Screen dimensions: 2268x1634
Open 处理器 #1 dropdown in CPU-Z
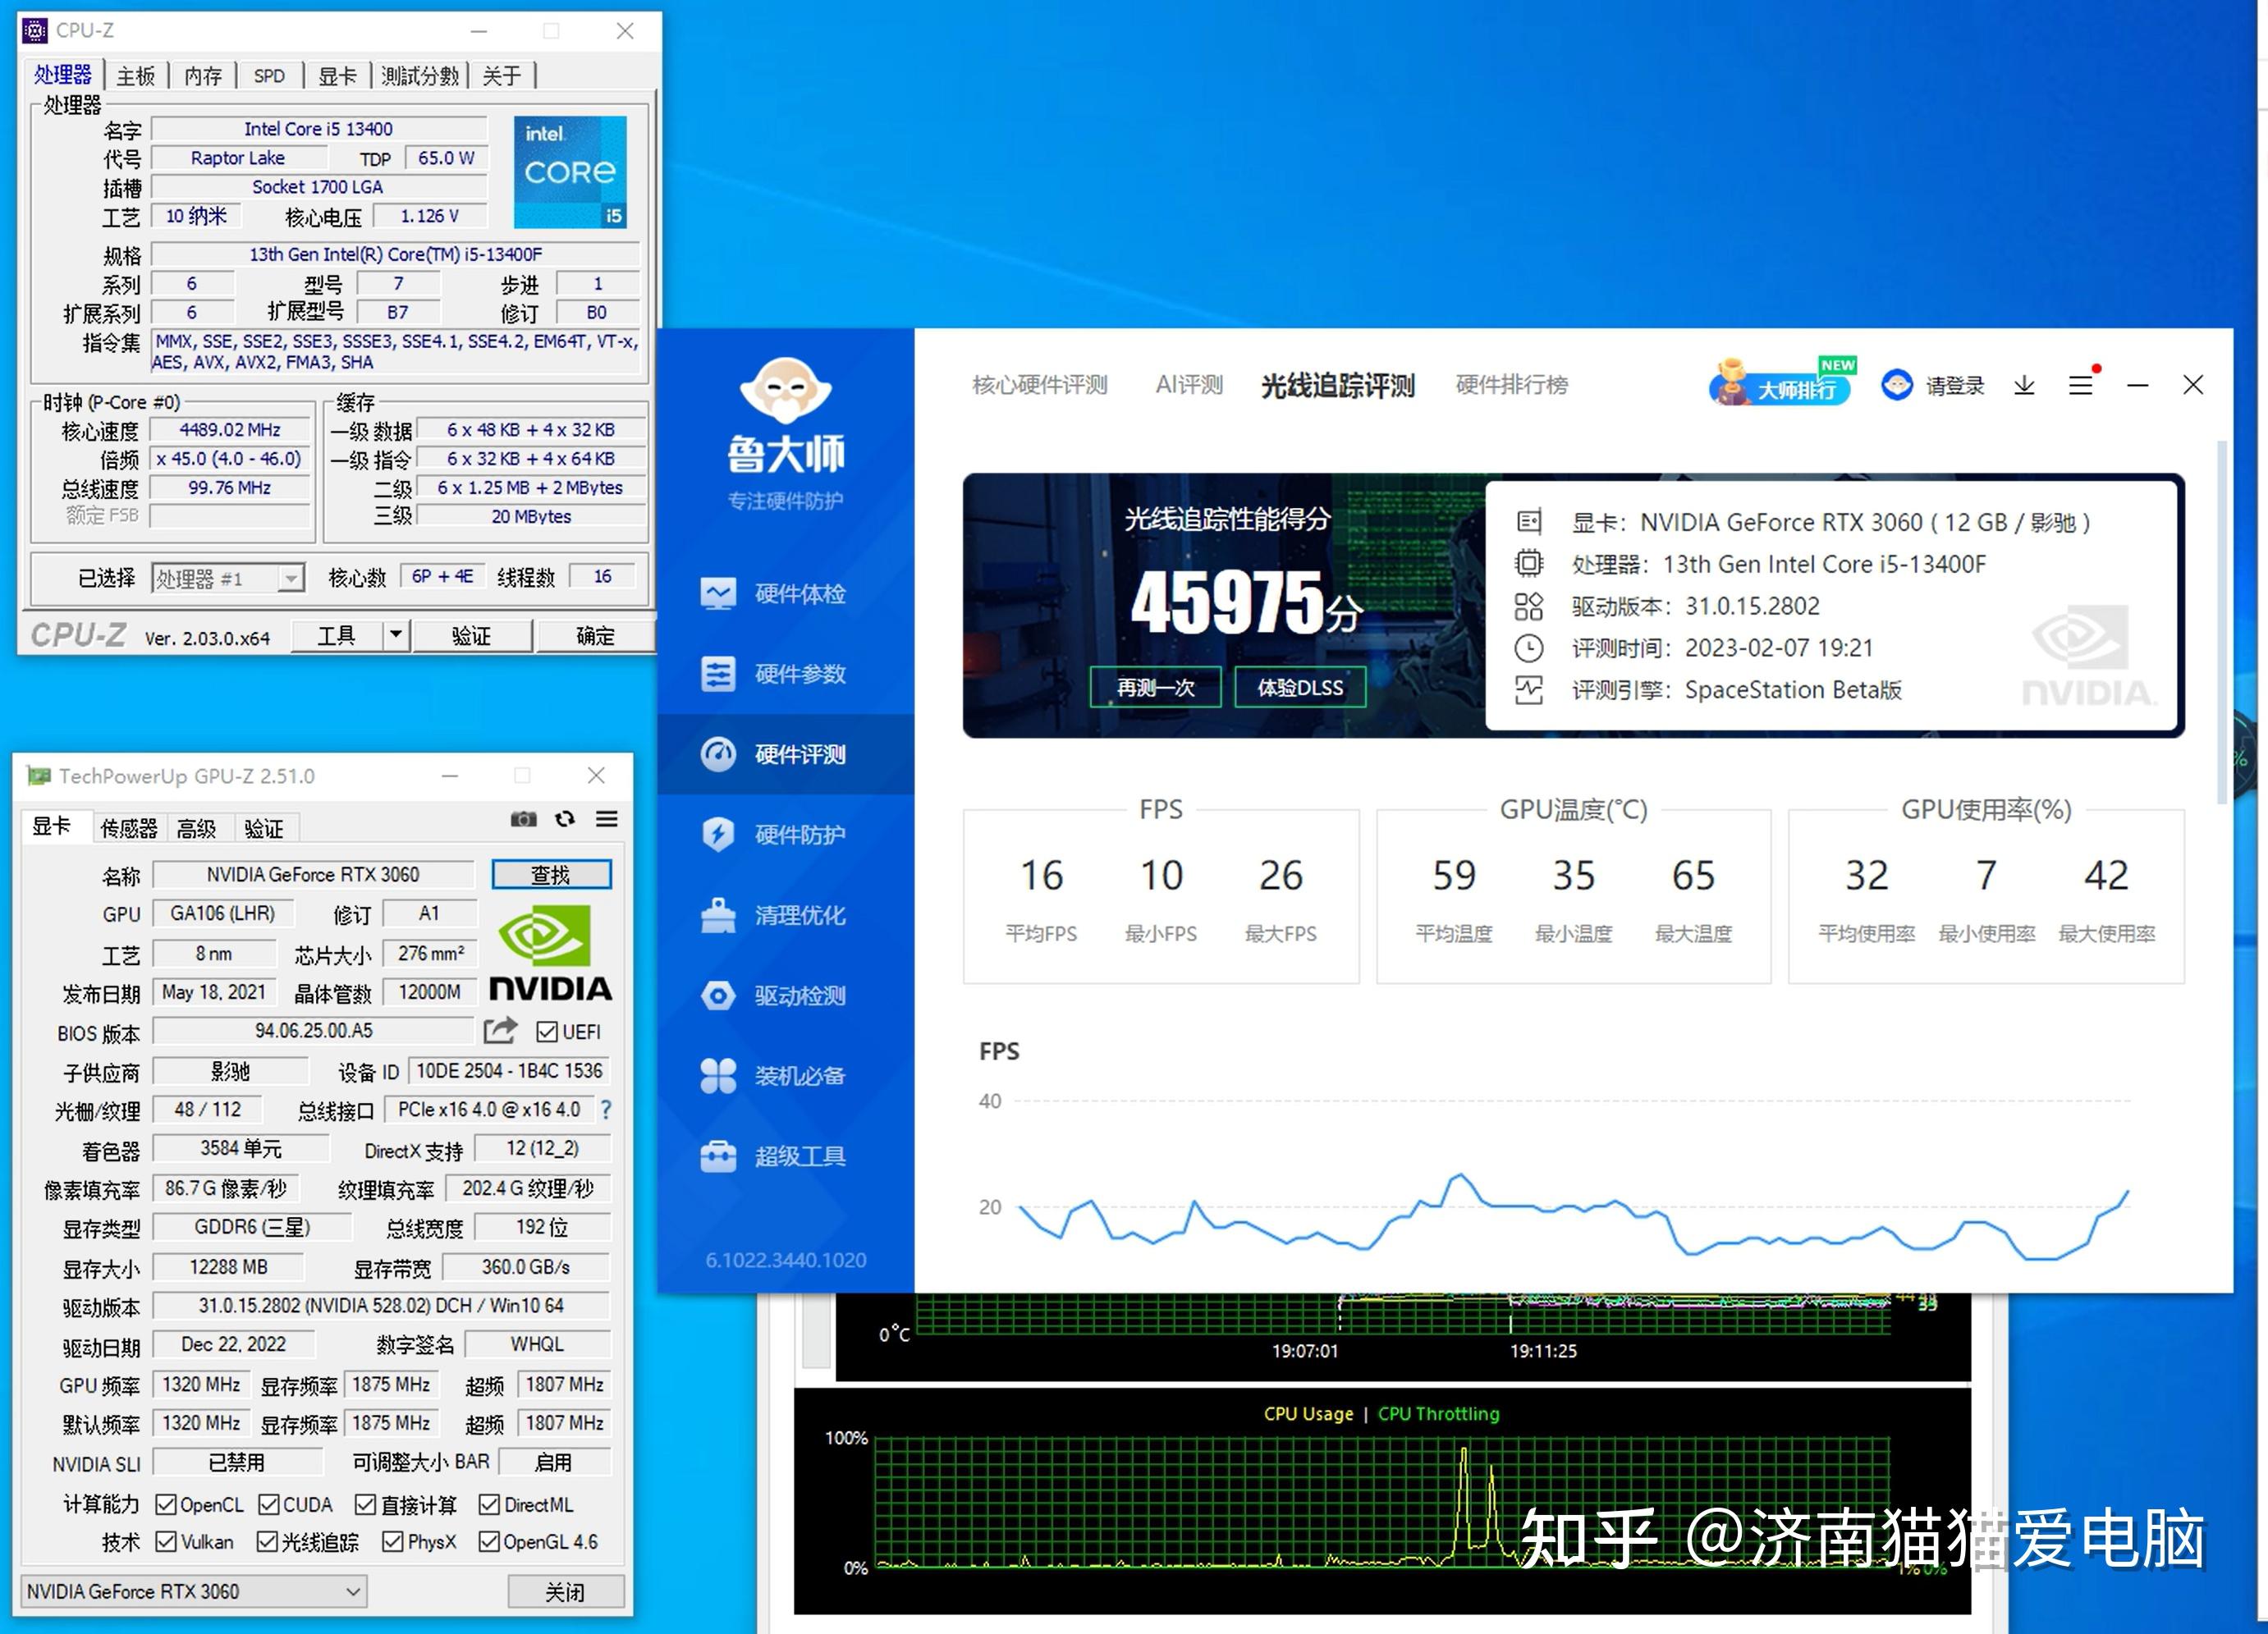(228, 578)
